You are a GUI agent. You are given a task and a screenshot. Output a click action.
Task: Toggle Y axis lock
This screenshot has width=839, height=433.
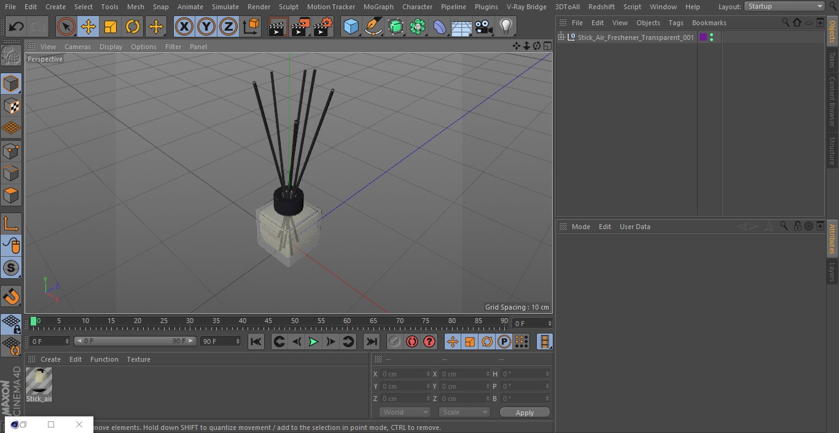tap(206, 26)
